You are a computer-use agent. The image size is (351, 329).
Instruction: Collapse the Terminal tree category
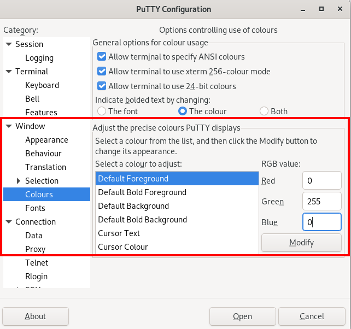point(9,72)
